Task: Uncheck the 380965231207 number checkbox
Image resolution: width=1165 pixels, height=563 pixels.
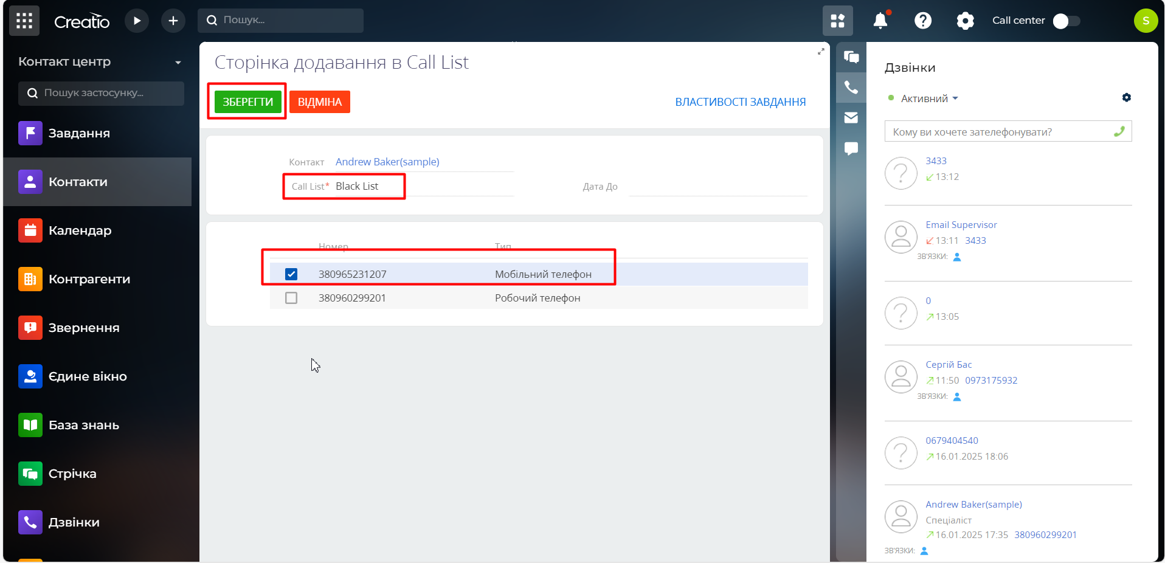Action: [x=291, y=274]
